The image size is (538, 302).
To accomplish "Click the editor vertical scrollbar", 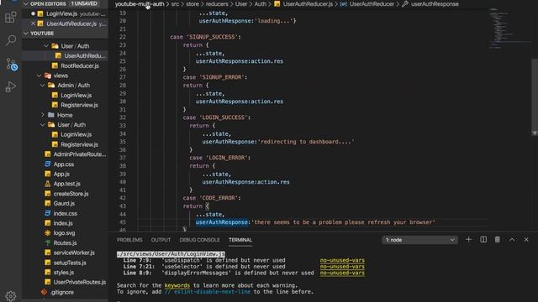I will [535, 96].
